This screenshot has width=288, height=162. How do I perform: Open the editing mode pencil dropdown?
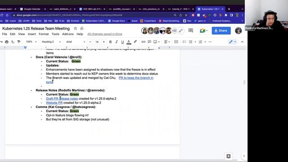click(x=232, y=42)
